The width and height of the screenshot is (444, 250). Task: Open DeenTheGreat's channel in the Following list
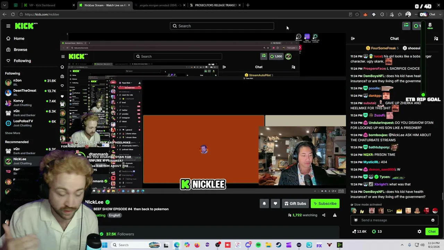pyautogui.click(x=31, y=92)
